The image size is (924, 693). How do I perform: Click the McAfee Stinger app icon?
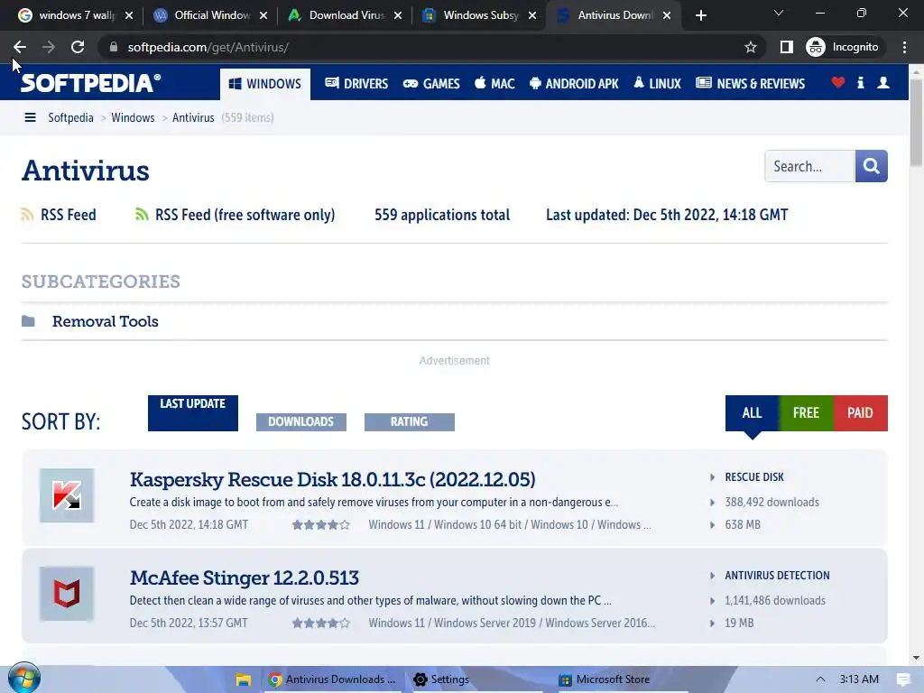[x=67, y=594]
